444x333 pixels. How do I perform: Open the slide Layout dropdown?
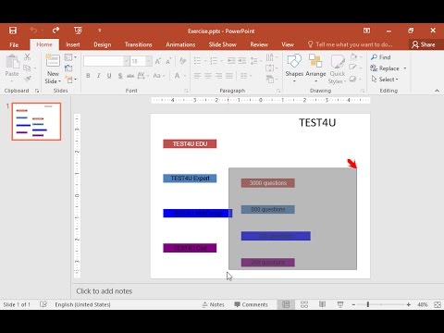pyautogui.click(x=70, y=57)
